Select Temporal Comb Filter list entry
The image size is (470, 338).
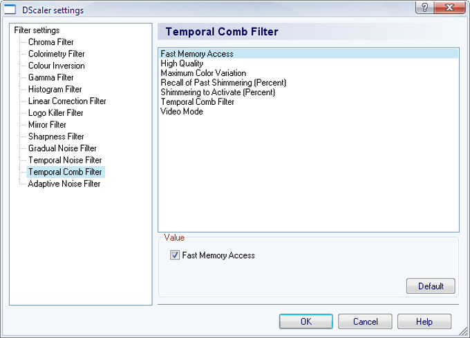[x=308, y=101]
